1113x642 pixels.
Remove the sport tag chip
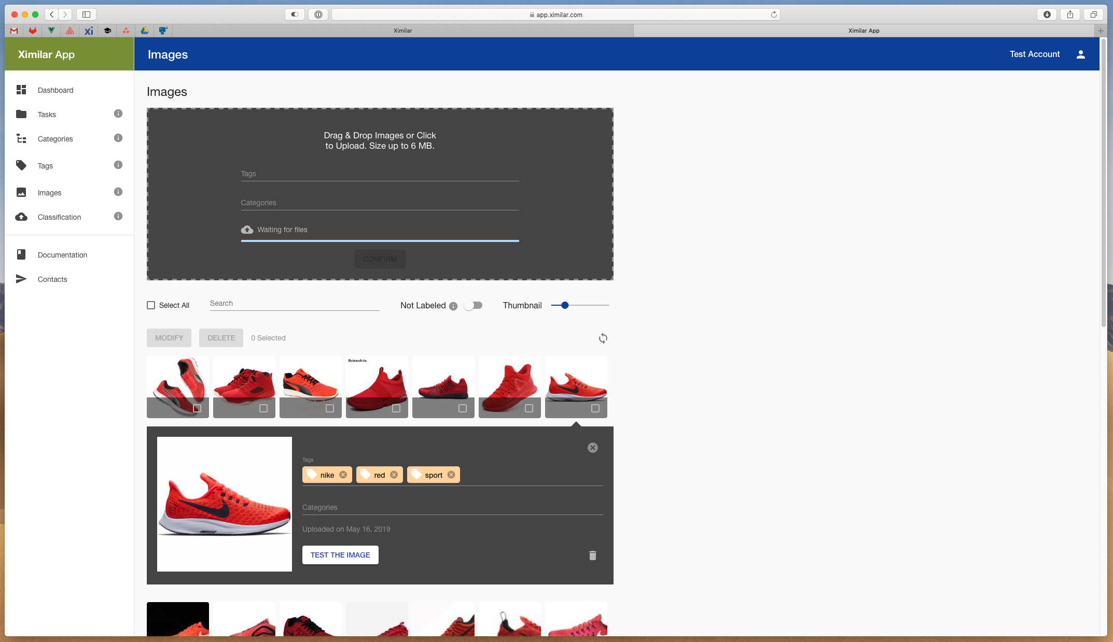coord(451,475)
